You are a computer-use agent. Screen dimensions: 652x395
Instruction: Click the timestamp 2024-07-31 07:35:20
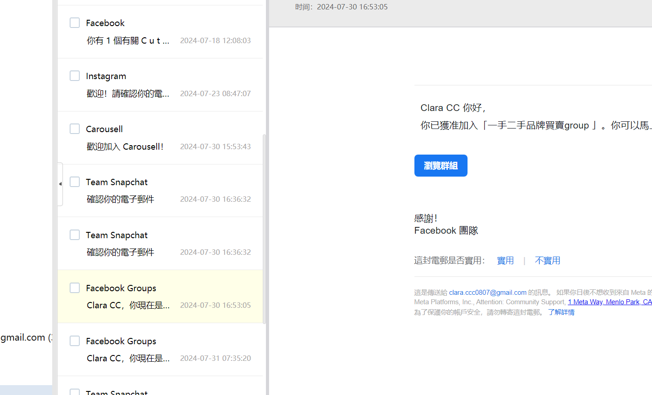coord(216,358)
